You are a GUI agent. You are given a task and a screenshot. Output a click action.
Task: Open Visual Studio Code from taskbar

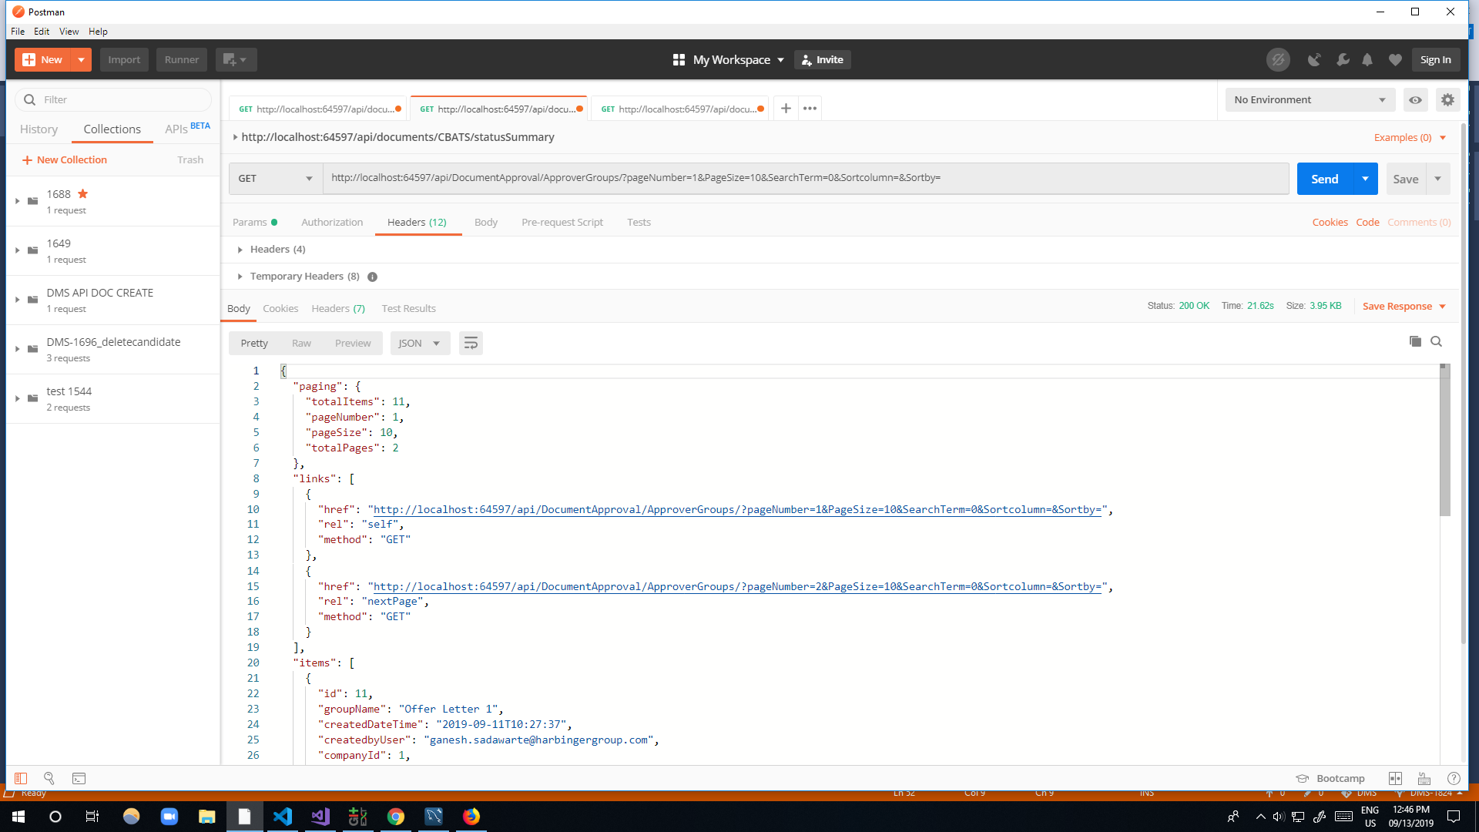pyautogui.click(x=283, y=816)
